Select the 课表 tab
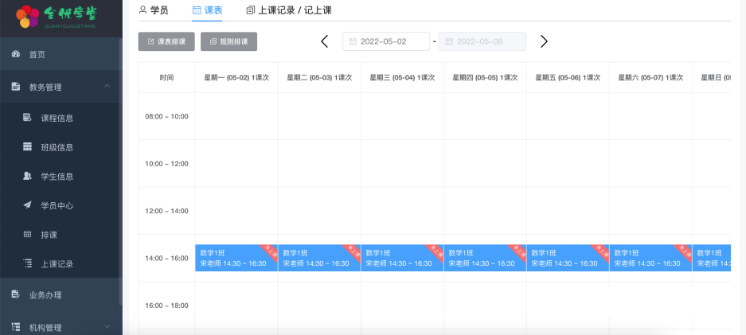 pyautogui.click(x=207, y=10)
